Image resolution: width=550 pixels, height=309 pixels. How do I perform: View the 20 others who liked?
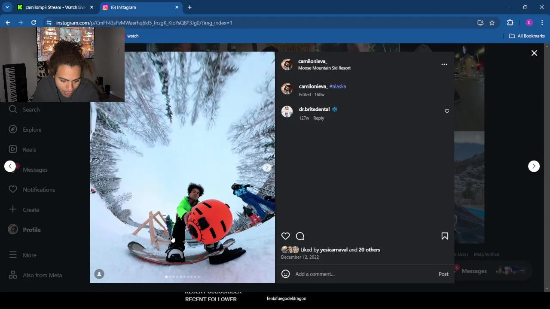coord(370,250)
